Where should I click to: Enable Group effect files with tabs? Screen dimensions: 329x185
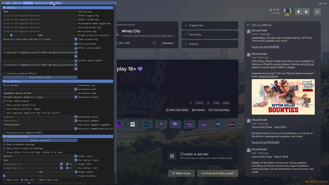[4, 152]
